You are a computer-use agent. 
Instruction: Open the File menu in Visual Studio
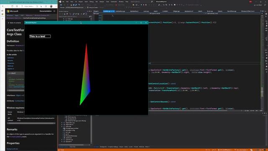click(x=63, y=2)
